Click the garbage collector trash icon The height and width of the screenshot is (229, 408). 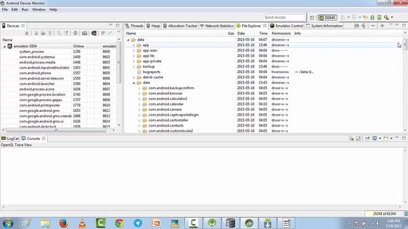point(405,214)
